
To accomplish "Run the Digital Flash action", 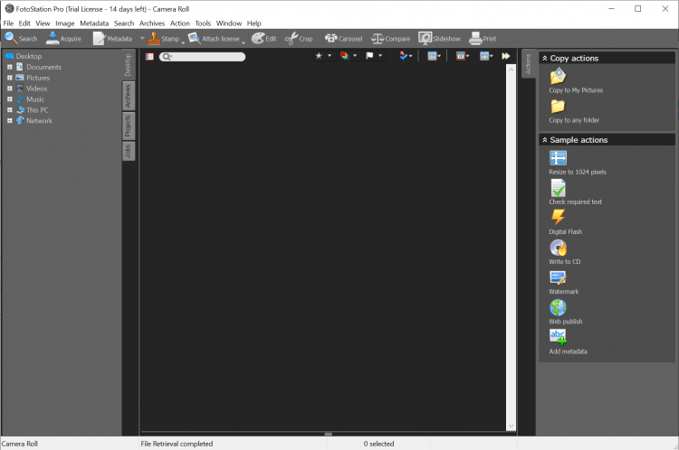I will (565, 222).
